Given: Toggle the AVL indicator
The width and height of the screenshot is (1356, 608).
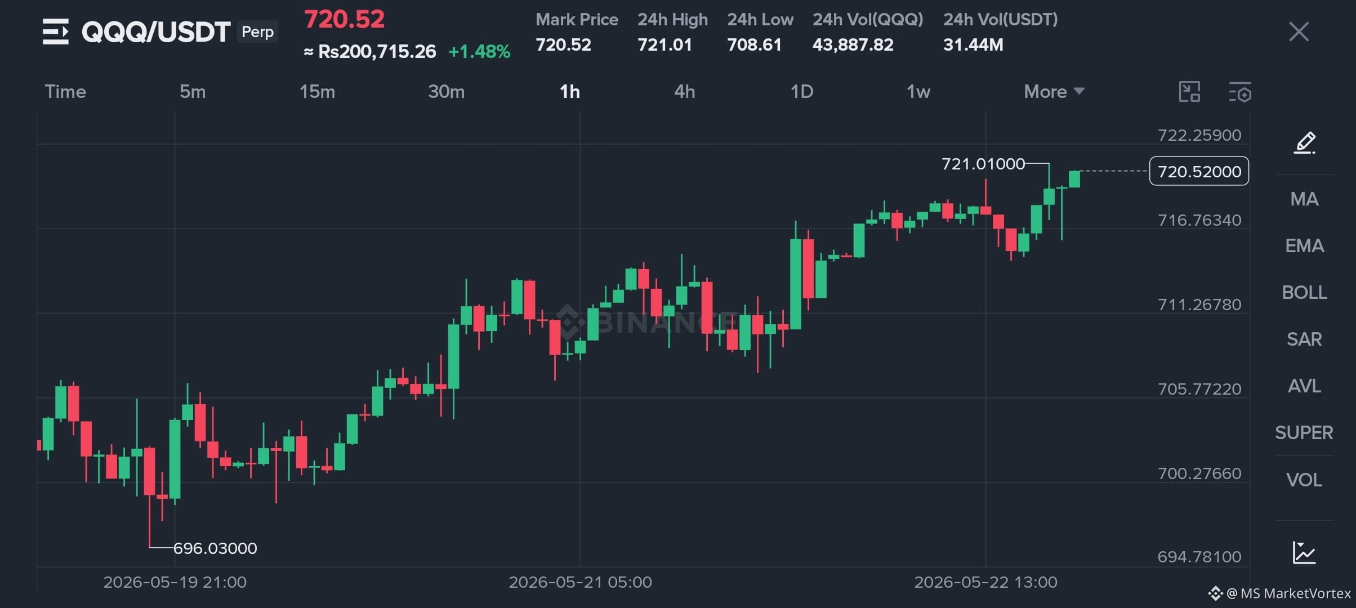Looking at the screenshot, I should click(x=1304, y=386).
